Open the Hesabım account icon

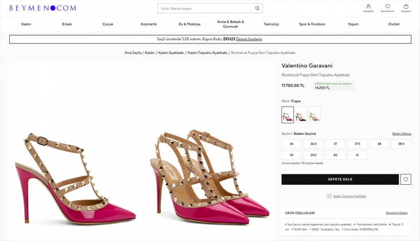(368, 7)
